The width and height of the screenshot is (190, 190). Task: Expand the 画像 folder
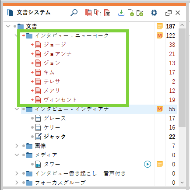pos(17,146)
